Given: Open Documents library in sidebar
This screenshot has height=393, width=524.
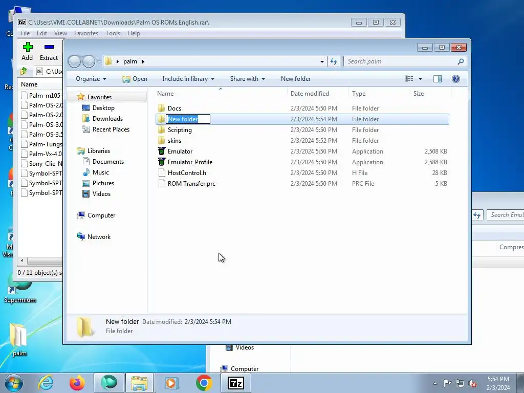Looking at the screenshot, I should pyautogui.click(x=108, y=161).
